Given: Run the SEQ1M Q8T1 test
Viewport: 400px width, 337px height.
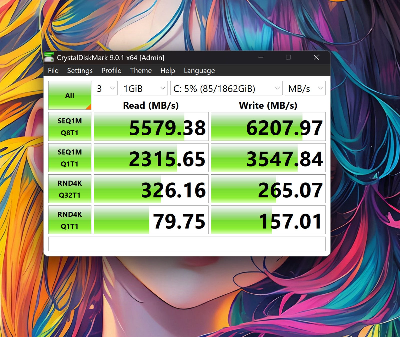Looking at the screenshot, I should 70,127.
